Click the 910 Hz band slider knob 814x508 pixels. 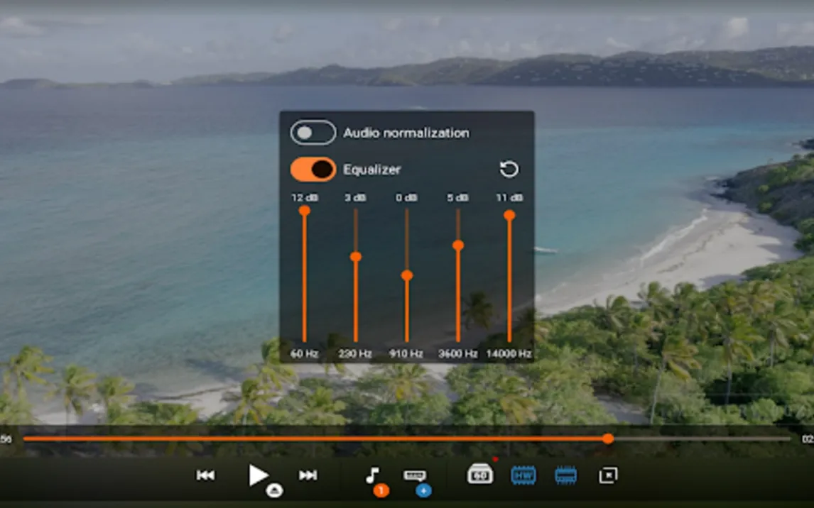pos(407,275)
